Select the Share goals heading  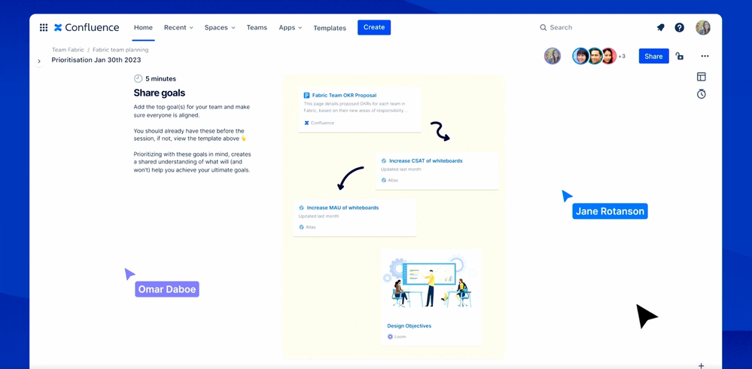pyautogui.click(x=160, y=93)
